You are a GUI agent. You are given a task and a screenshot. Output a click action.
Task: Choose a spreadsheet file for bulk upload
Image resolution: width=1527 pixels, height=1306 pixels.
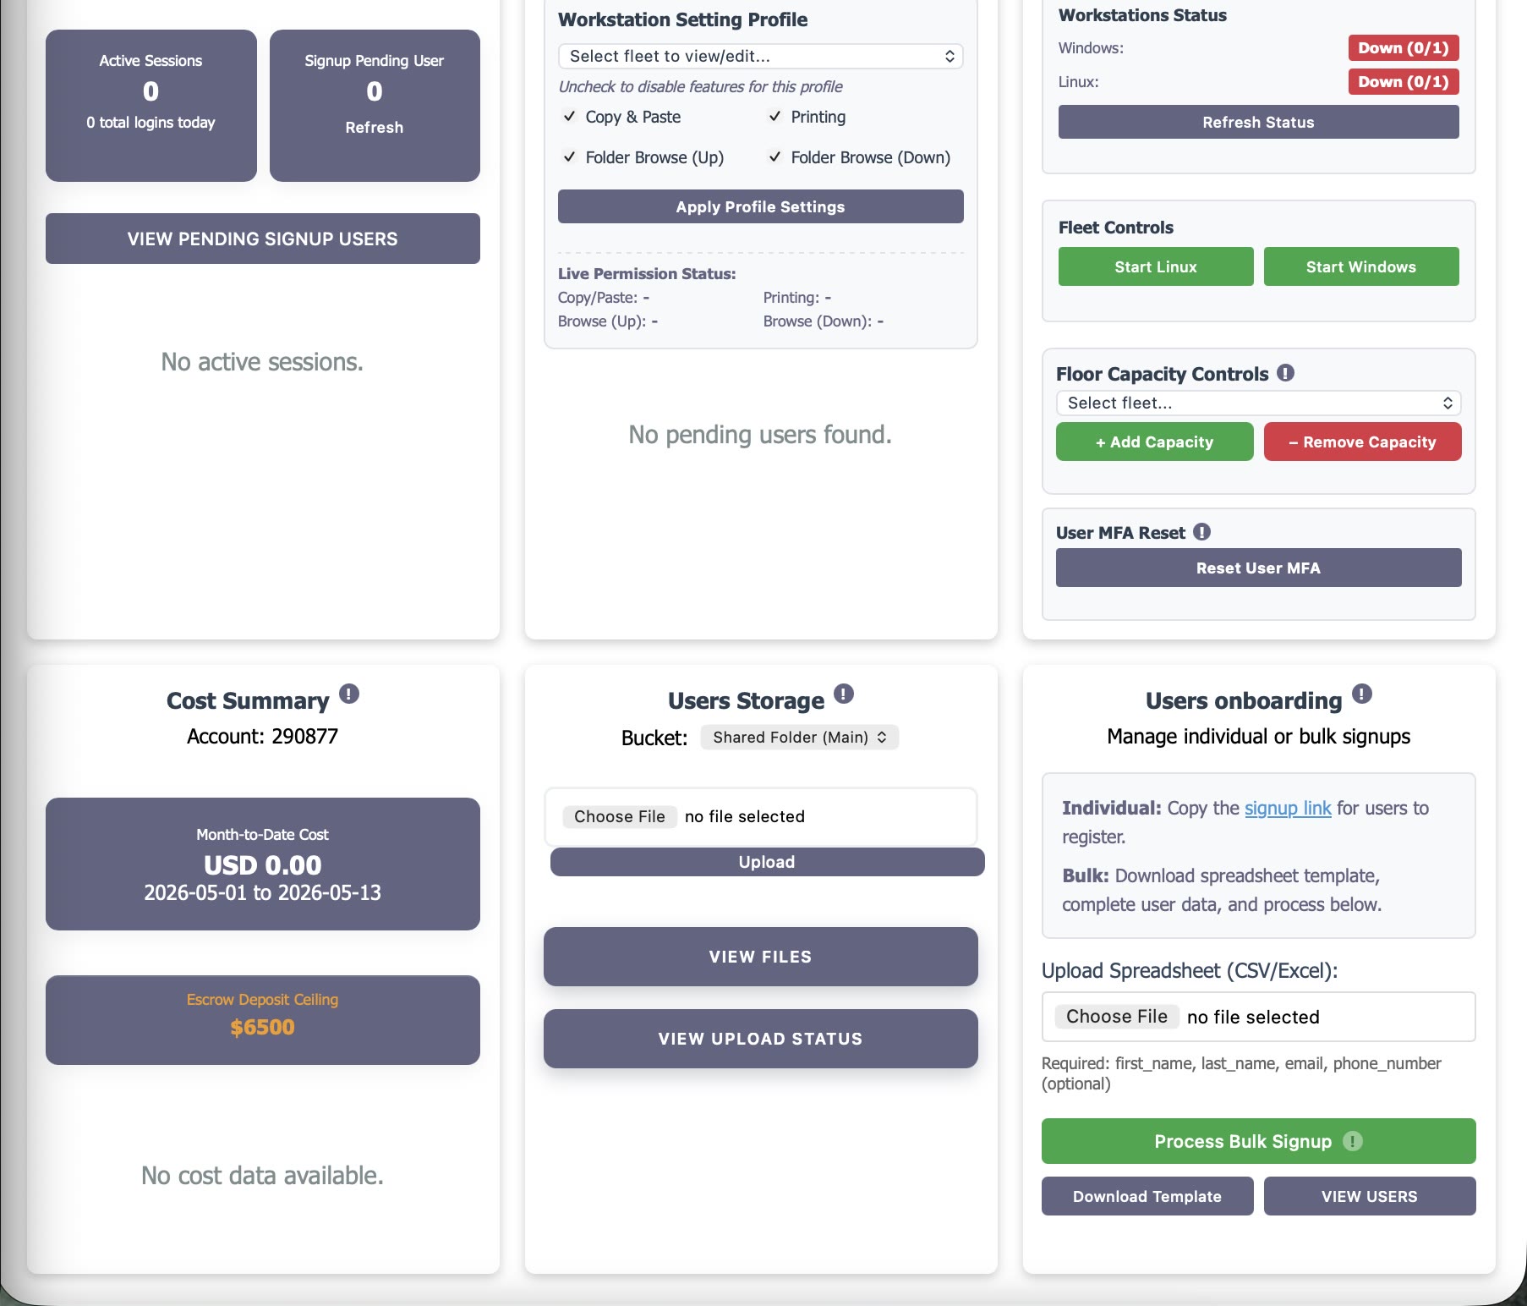pyautogui.click(x=1116, y=1017)
